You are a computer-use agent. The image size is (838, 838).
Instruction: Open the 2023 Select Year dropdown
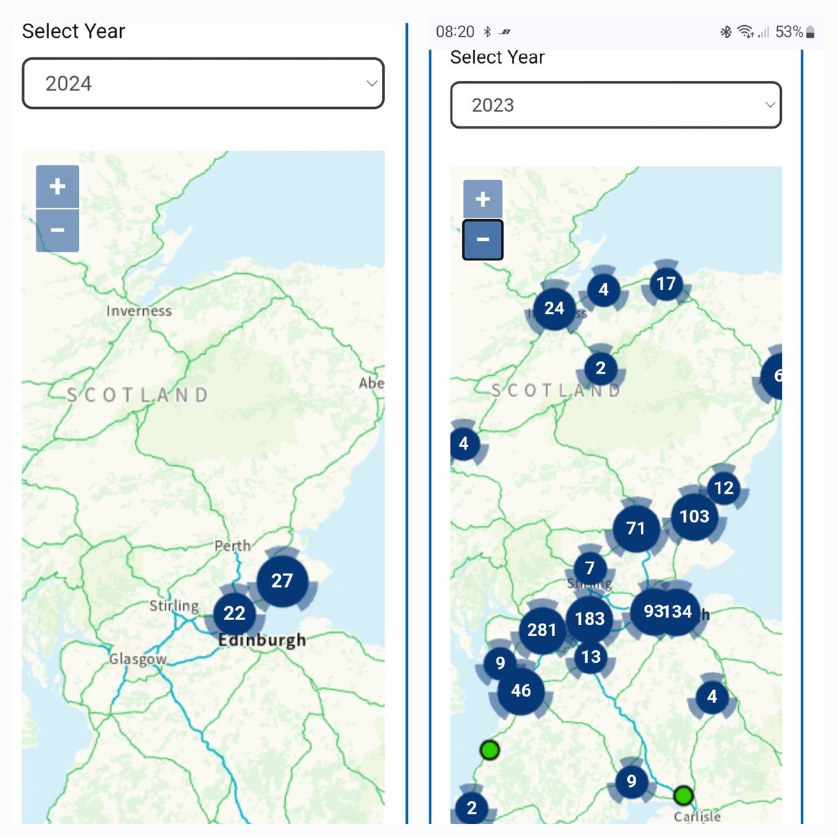point(615,105)
